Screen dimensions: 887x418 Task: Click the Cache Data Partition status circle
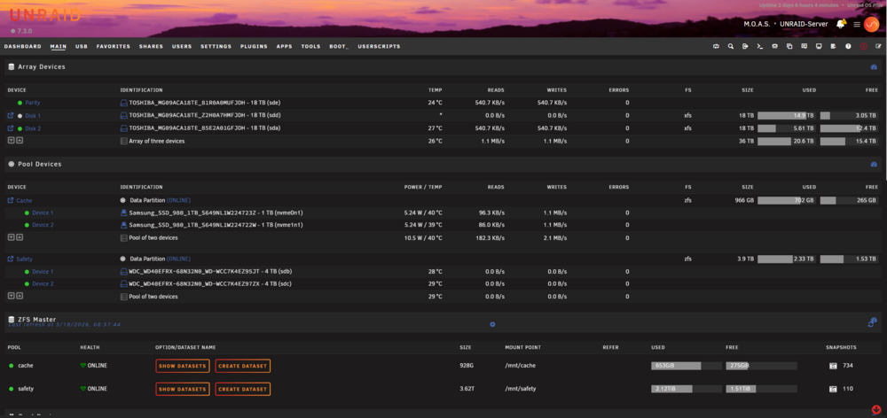[x=122, y=200]
